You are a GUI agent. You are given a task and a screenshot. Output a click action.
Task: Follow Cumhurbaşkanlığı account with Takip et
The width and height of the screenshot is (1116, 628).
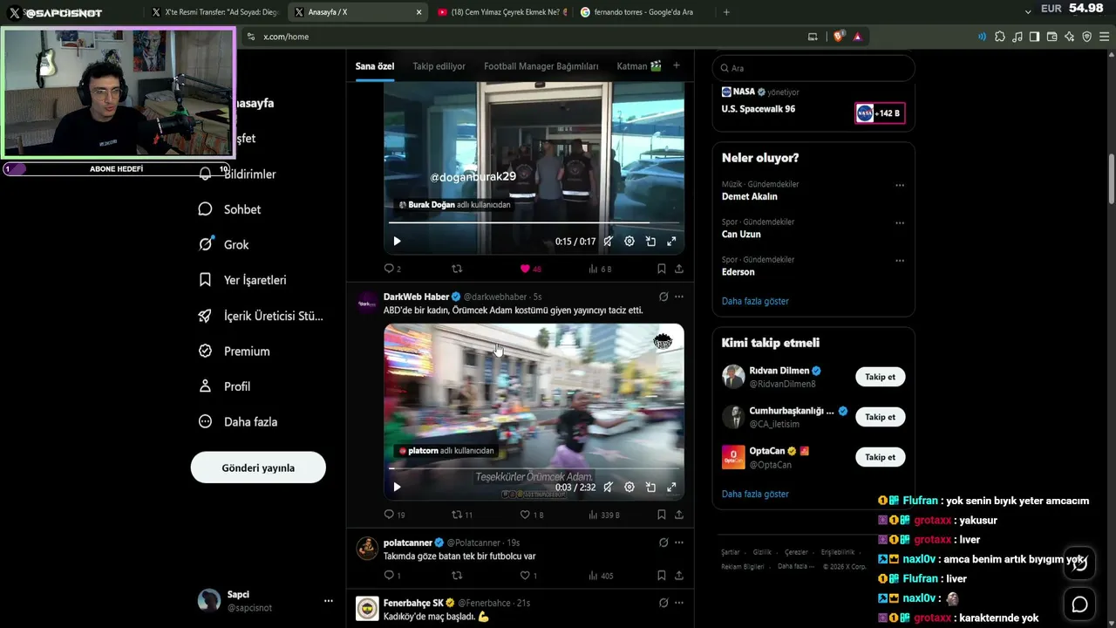pyautogui.click(x=880, y=417)
